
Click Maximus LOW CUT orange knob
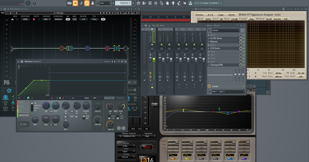click(110, 124)
